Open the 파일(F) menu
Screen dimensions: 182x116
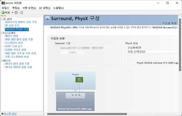pyautogui.click(x=5, y=8)
